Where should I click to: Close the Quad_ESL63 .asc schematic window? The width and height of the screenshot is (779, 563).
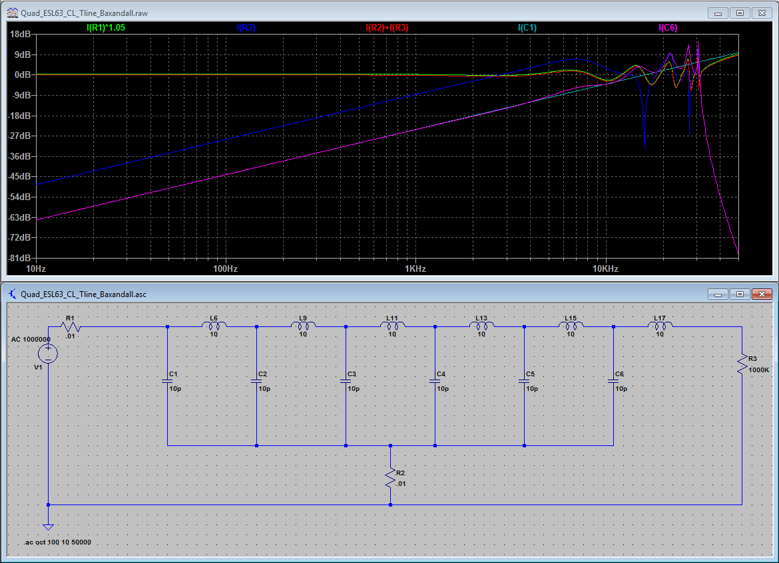tap(762, 294)
